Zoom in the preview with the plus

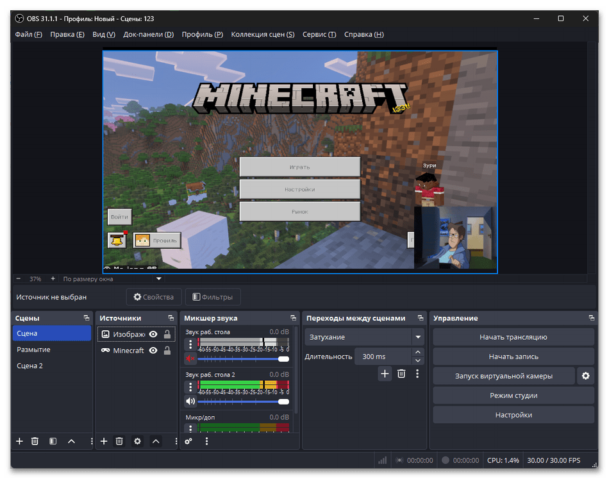click(53, 278)
